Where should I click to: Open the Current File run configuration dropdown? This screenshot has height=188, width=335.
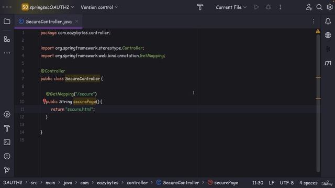click(231, 7)
